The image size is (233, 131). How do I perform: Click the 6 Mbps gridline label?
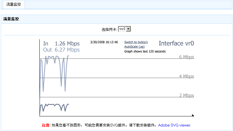[187, 57]
